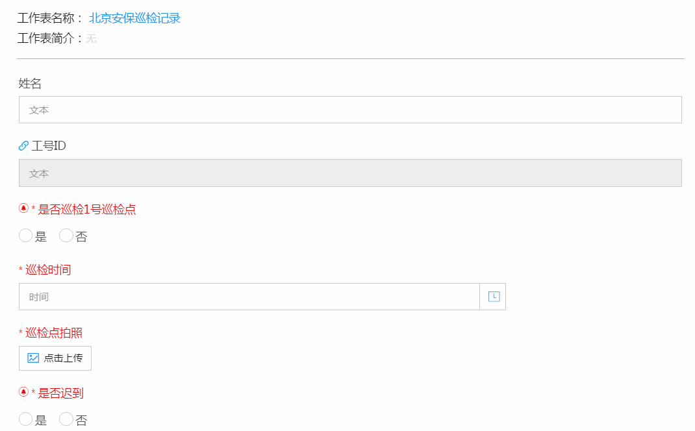Viewport: 695px width, 431px height.
Task: Select 否 for 是否迟到
Action: point(66,419)
